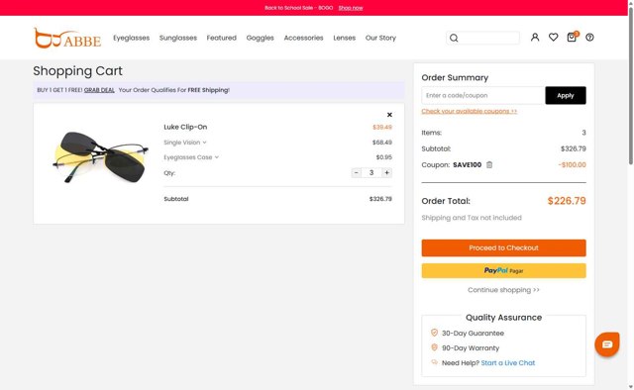Viewport: 634px width, 390px height.
Task: Click the coupon code input field
Action: pos(483,95)
